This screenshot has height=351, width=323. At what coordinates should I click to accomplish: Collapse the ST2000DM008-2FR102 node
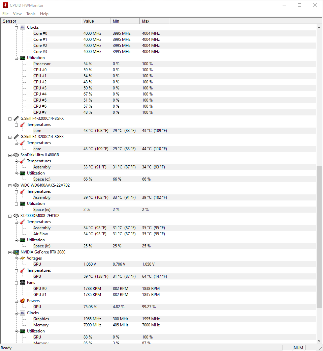pos(10,216)
